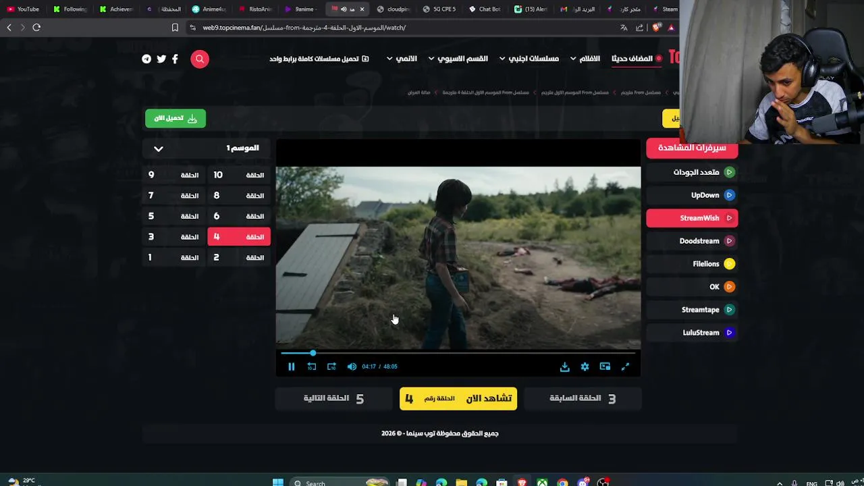Pause the video with the pause button
The height and width of the screenshot is (486, 864).
292,367
